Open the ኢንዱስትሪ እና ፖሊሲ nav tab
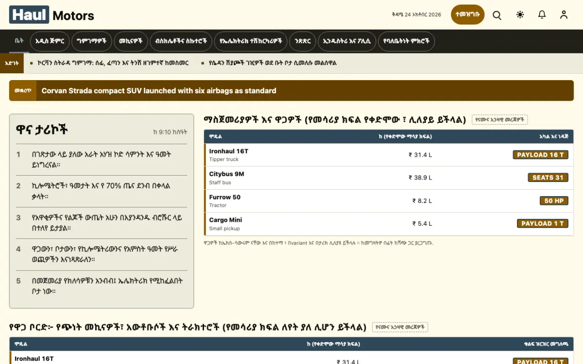Viewport: 583px width, 364px height. (347, 41)
